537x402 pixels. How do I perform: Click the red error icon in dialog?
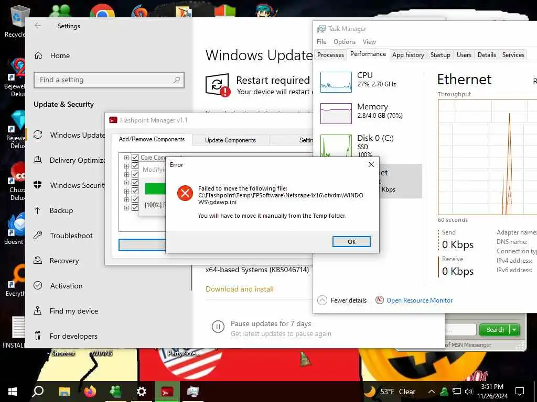coord(185,194)
